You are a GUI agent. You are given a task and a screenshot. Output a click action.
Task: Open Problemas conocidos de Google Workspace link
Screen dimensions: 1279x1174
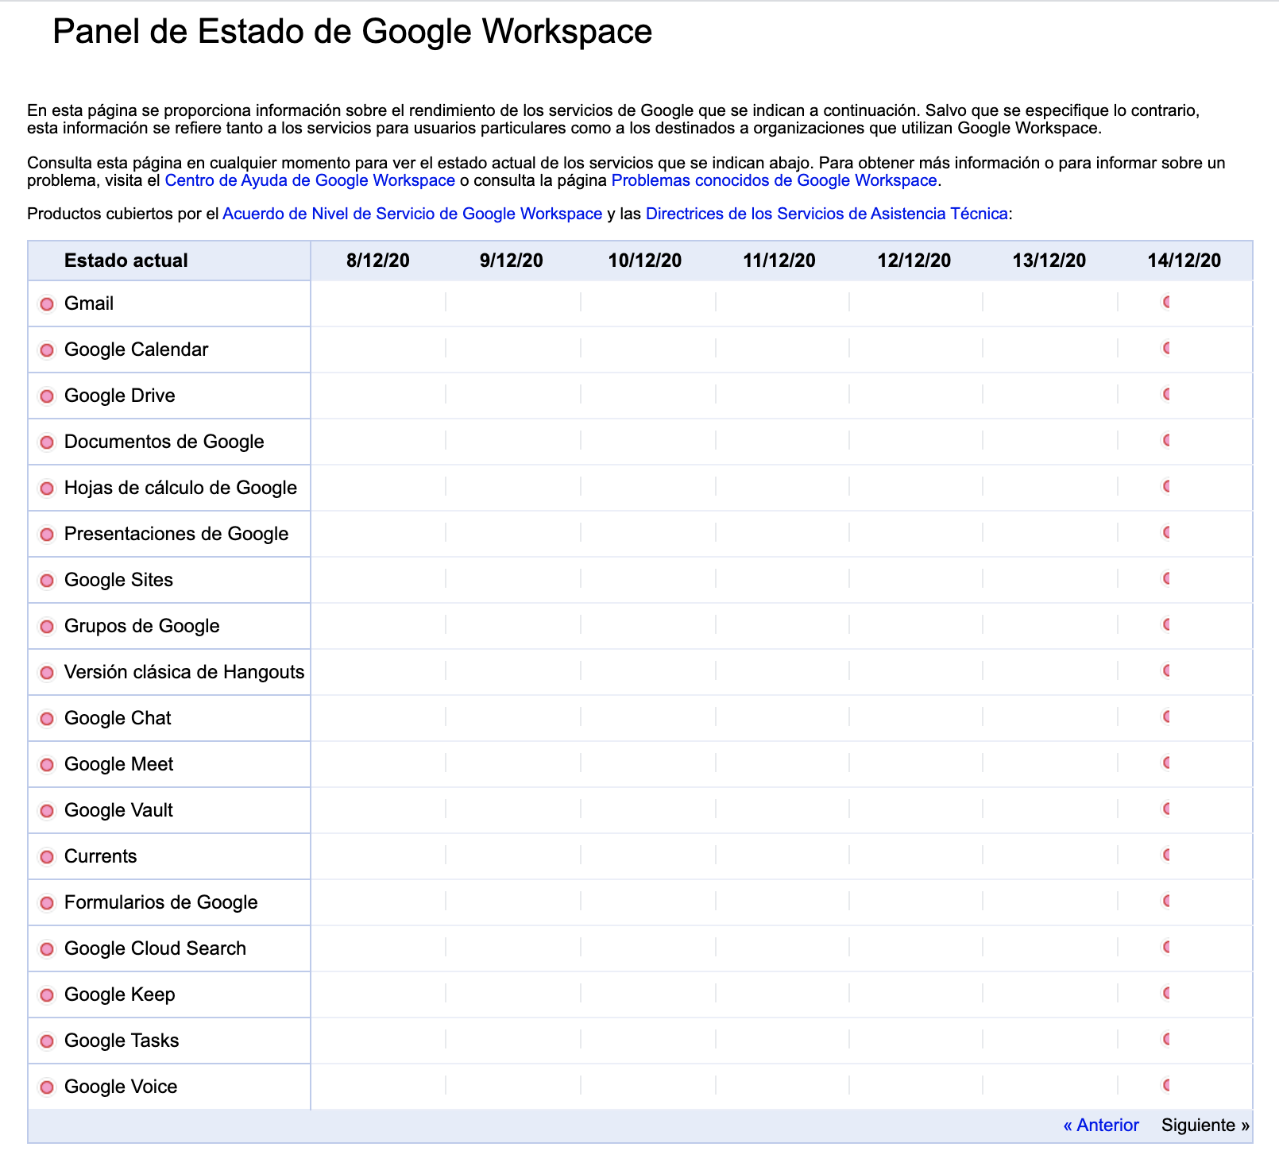pos(775,180)
